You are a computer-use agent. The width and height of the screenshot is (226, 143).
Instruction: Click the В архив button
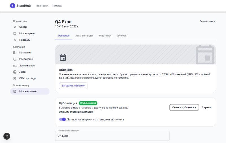pos(206,107)
